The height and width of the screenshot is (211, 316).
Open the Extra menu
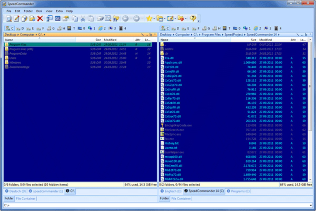[x=59, y=11]
